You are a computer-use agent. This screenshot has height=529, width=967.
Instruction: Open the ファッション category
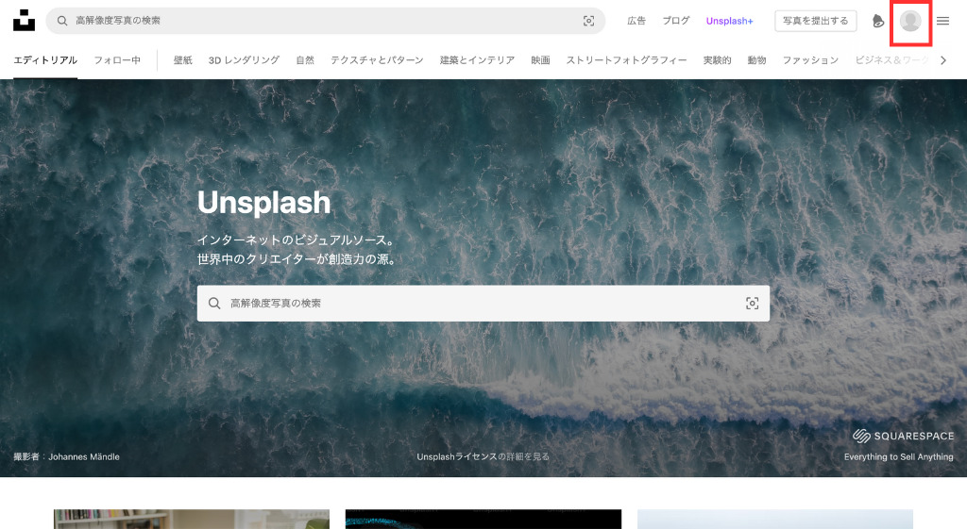[x=810, y=60]
